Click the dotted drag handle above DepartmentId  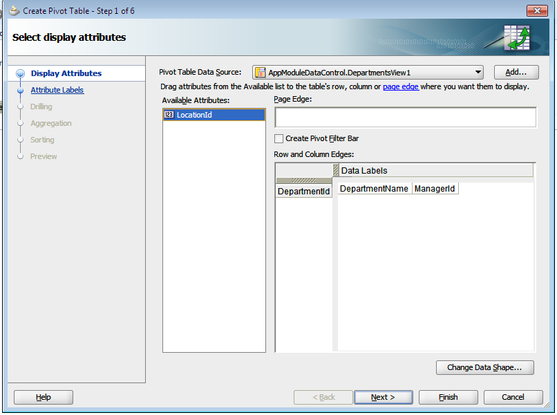(303, 179)
